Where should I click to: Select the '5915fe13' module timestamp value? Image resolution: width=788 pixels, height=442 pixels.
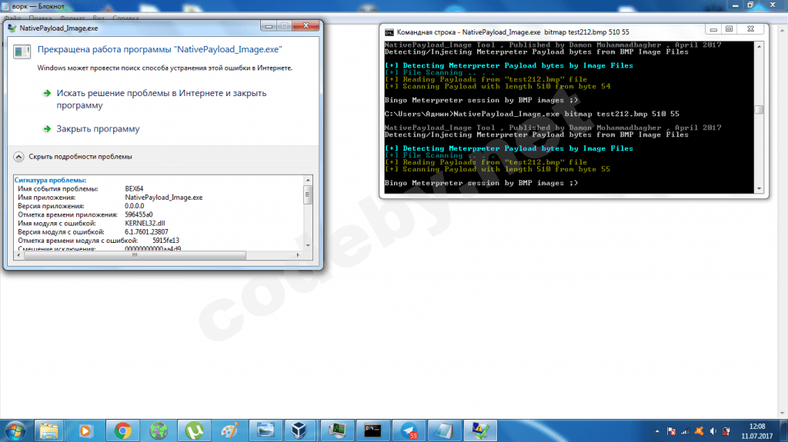point(166,241)
